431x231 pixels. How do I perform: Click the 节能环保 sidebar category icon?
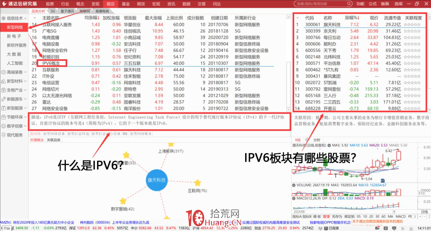click(3, 117)
